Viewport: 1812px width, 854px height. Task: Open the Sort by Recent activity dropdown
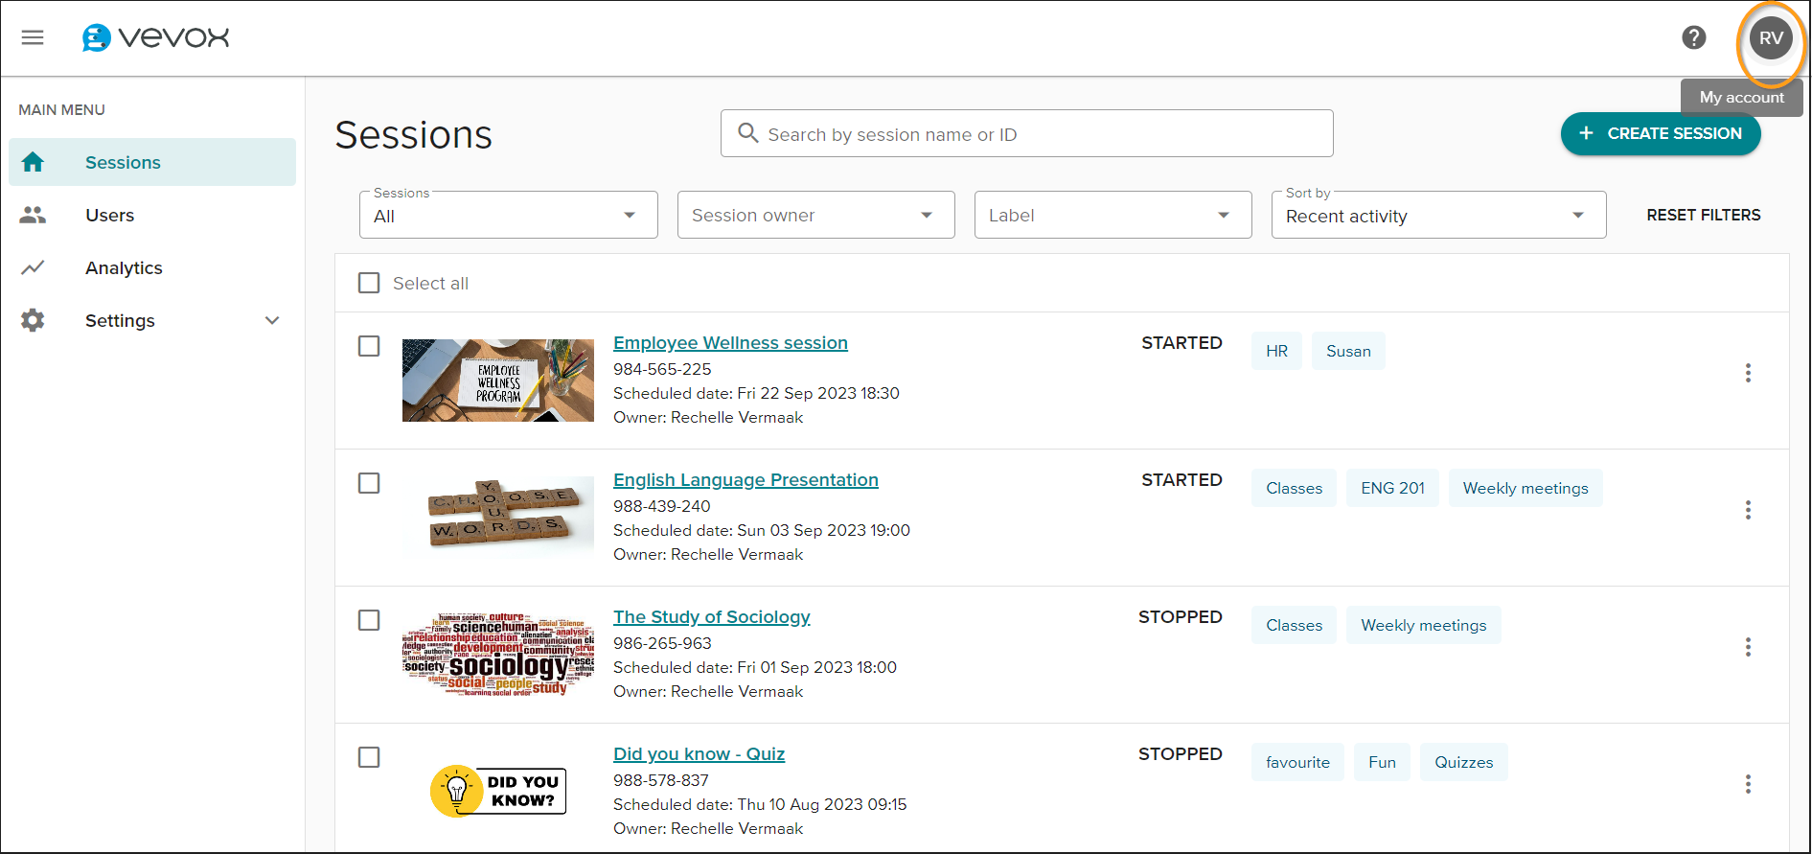pyautogui.click(x=1439, y=215)
